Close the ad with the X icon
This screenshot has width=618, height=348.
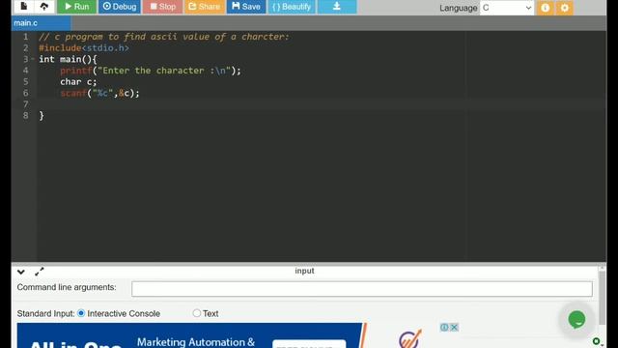tap(454, 327)
